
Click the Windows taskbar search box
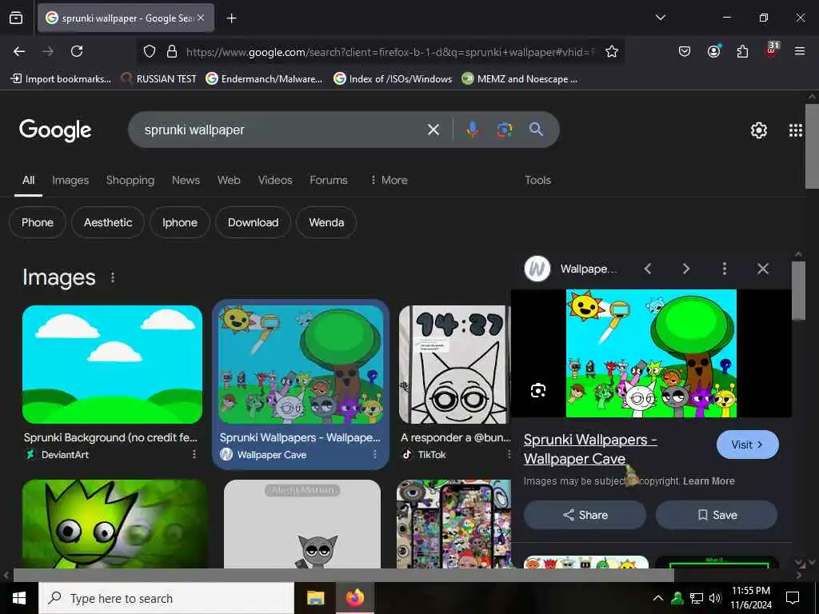166,598
